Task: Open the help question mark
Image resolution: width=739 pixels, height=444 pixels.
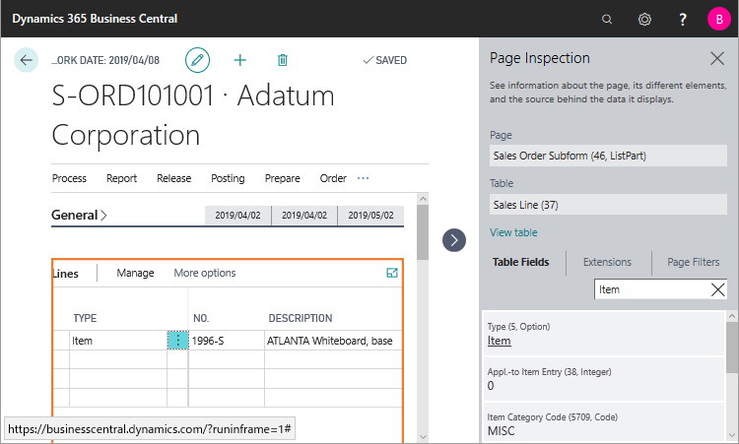Action: point(682,20)
